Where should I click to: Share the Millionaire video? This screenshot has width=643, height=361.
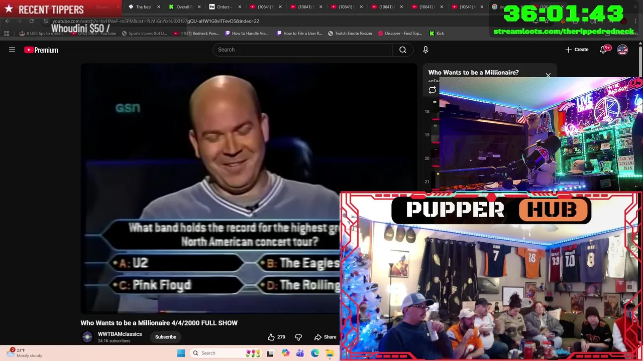coord(325,337)
